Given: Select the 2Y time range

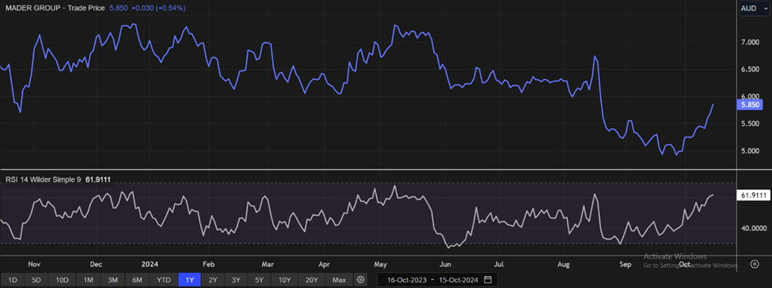Looking at the screenshot, I should point(213,279).
